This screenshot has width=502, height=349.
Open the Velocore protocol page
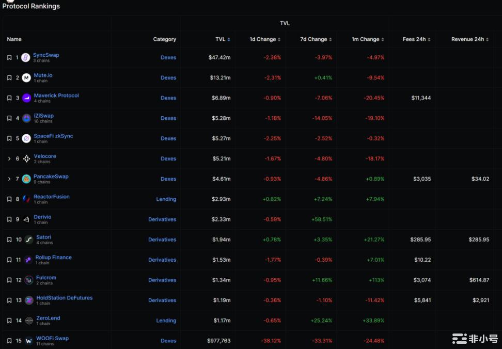[x=45, y=156]
